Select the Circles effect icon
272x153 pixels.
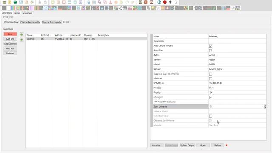(x=27, y=8)
